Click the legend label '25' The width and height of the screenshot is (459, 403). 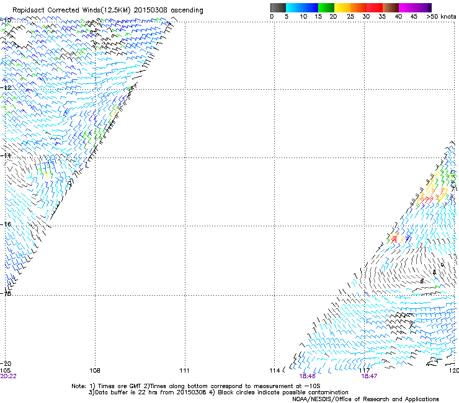click(350, 17)
